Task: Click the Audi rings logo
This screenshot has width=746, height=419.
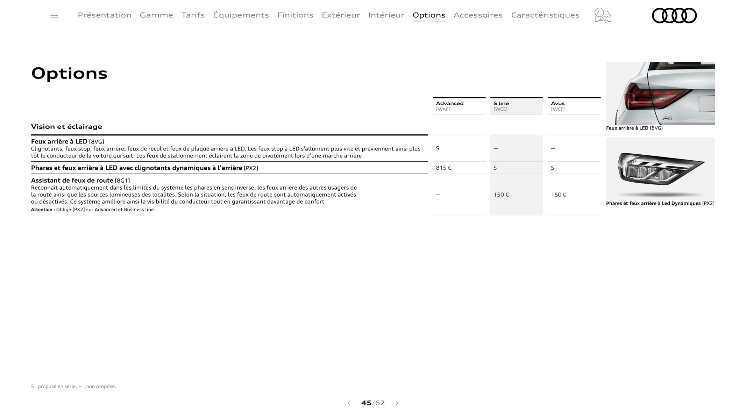Action: tap(674, 16)
